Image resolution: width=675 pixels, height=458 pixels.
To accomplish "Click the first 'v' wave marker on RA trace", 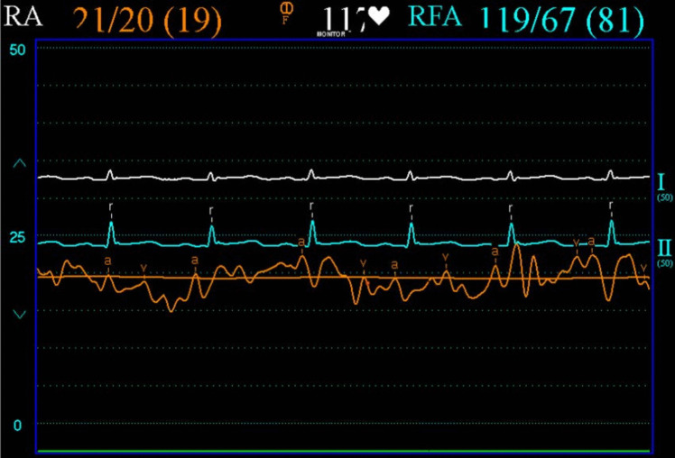I will [143, 268].
